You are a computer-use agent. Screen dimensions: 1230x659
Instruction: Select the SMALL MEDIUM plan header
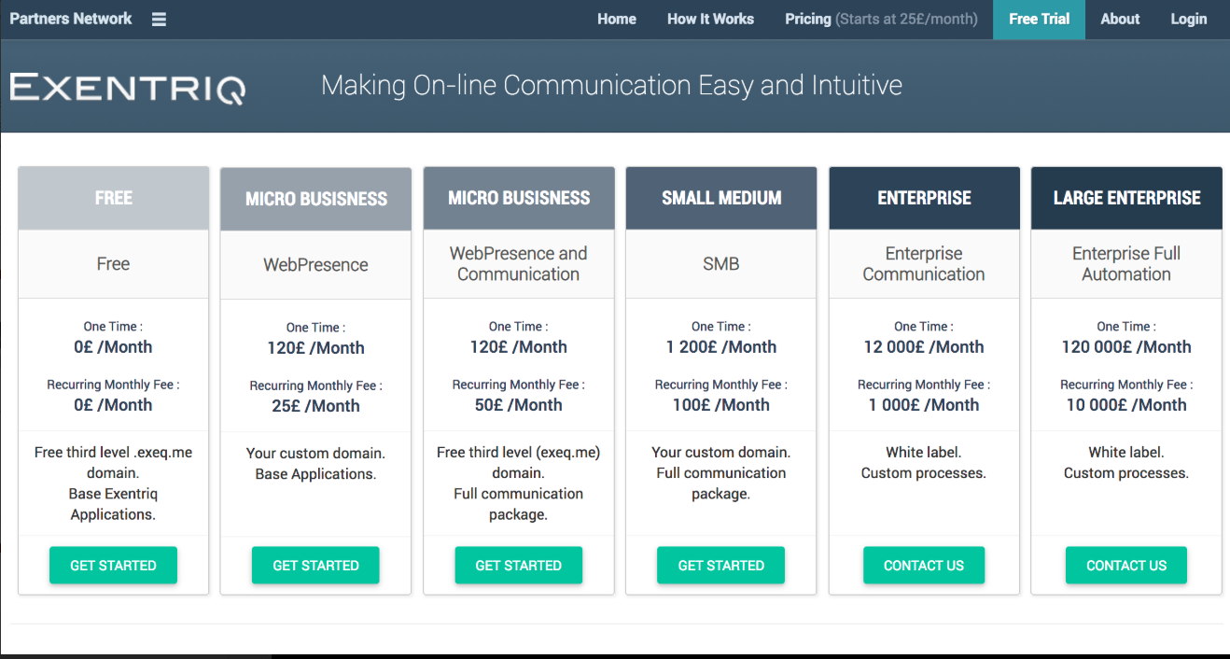[x=721, y=198]
